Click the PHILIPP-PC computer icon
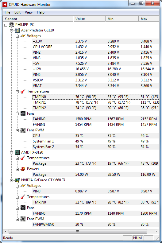Screen dimensions: 162x243 tap(11, 25)
